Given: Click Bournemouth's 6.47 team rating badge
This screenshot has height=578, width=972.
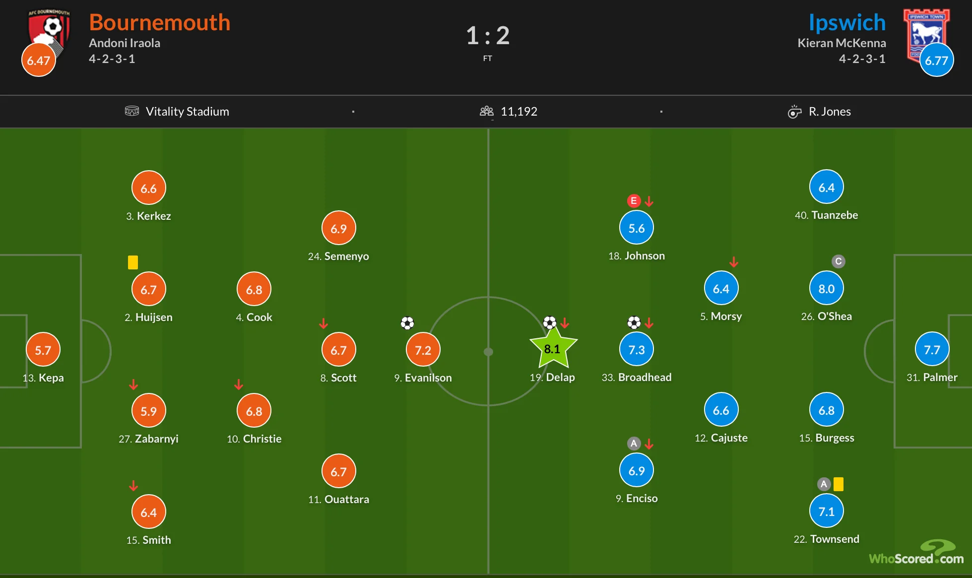Looking at the screenshot, I should pos(38,61).
